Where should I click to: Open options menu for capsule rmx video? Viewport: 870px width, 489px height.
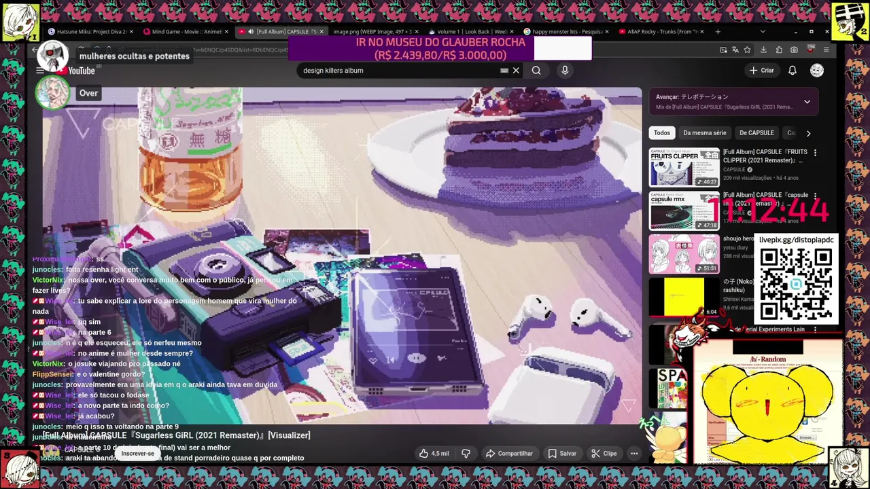click(x=815, y=196)
